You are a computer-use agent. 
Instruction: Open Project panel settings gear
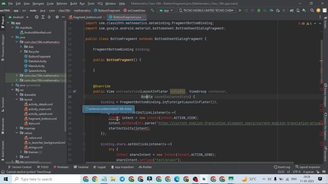click(57, 17)
